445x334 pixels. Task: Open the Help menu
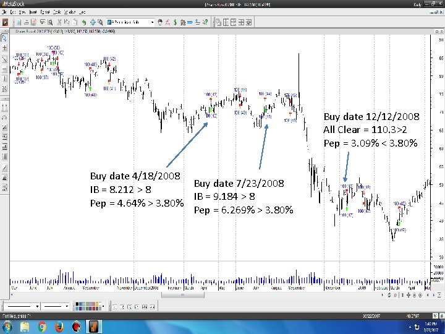pyautogui.click(x=82, y=12)
